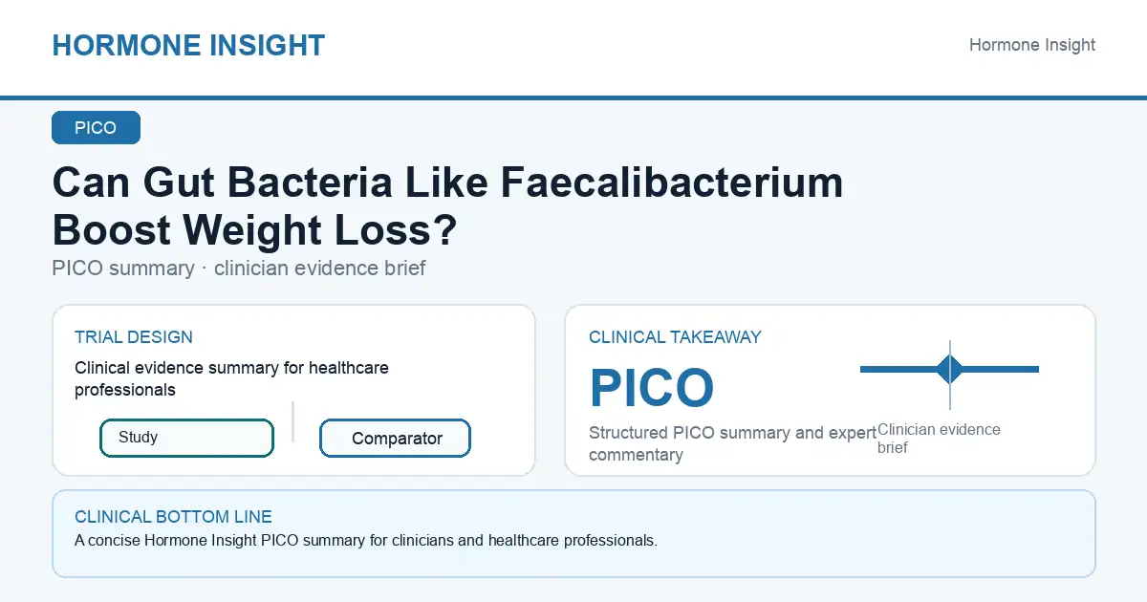Open the Hormone Insight header link
The height and width of the screenshot is (602, 1147).
(1032, 45)
